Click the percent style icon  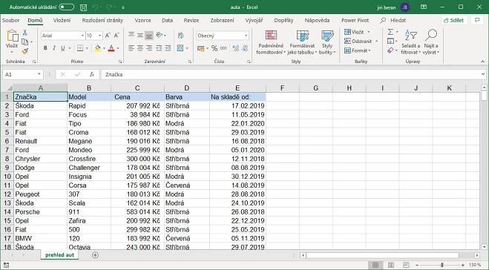(214, 48)
